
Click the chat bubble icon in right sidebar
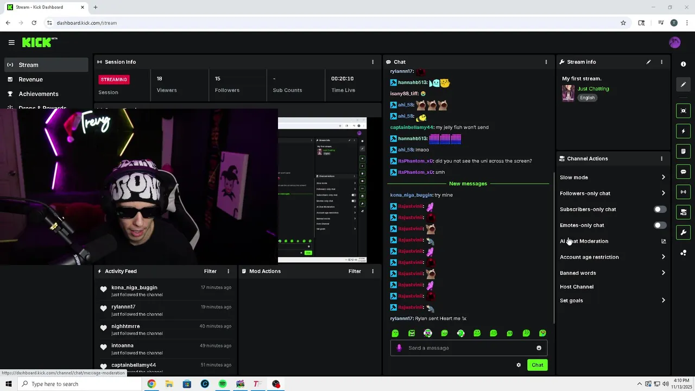click(x=683, y=172)
